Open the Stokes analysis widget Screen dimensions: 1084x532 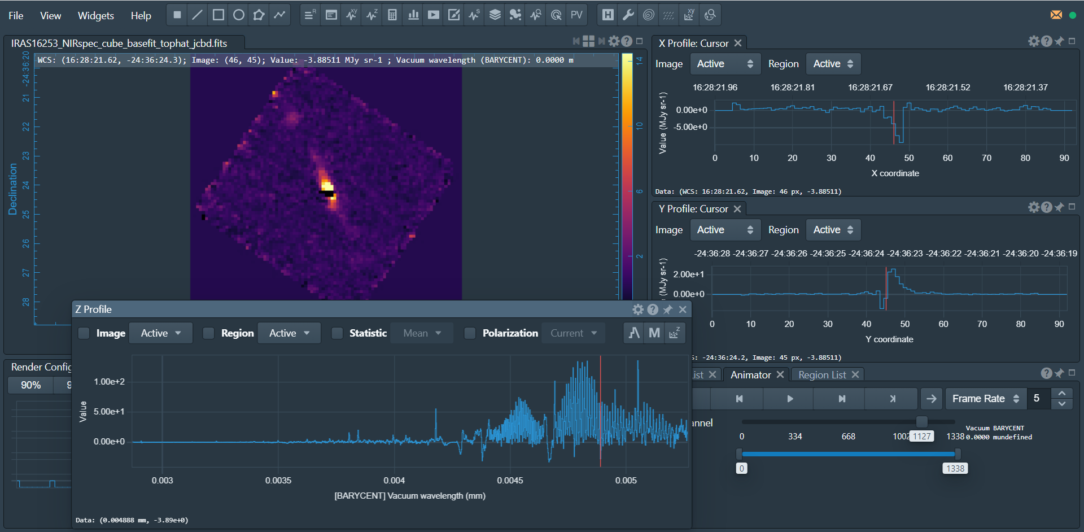[x=474, y=15]
